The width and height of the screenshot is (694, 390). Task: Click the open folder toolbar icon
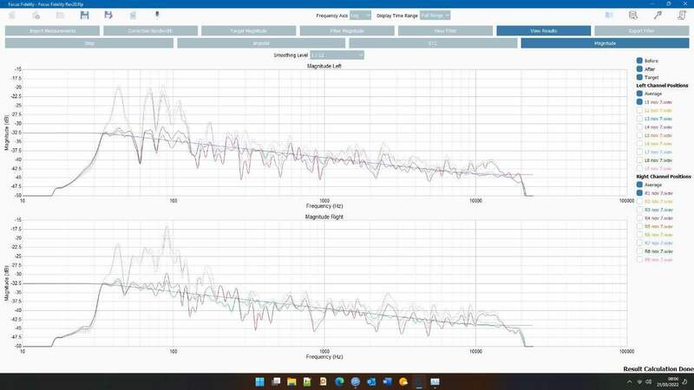[59, 15]
